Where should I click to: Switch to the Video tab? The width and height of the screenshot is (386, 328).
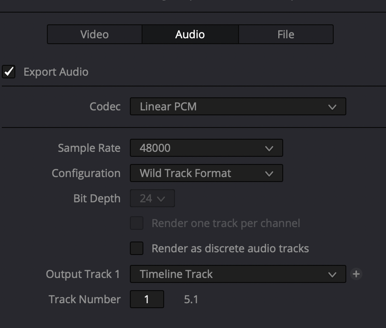tap(95, 34)
